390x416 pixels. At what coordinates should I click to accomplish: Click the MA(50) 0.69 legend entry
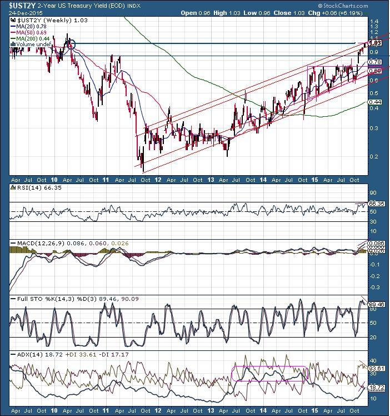(32, 33)
